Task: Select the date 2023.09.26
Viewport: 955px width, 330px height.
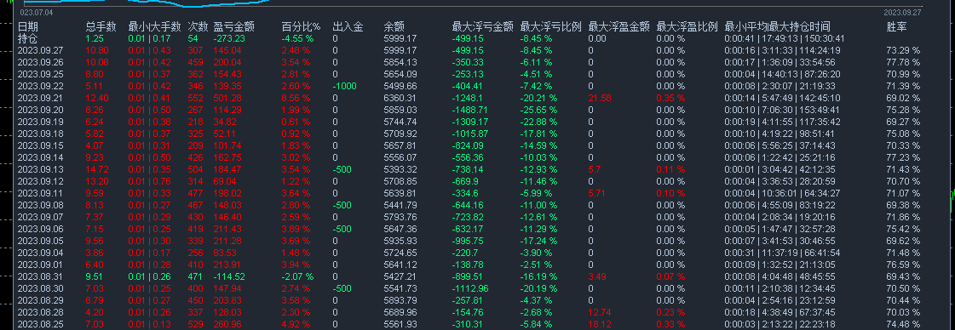Action: tap(41, 62)
